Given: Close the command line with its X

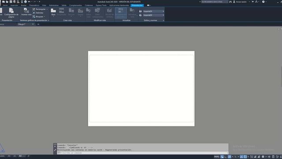Looking at the screenshot, I should click(x=55, y=146).
